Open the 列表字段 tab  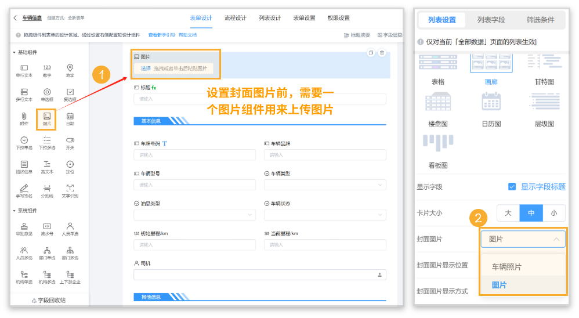pos(491,20)
